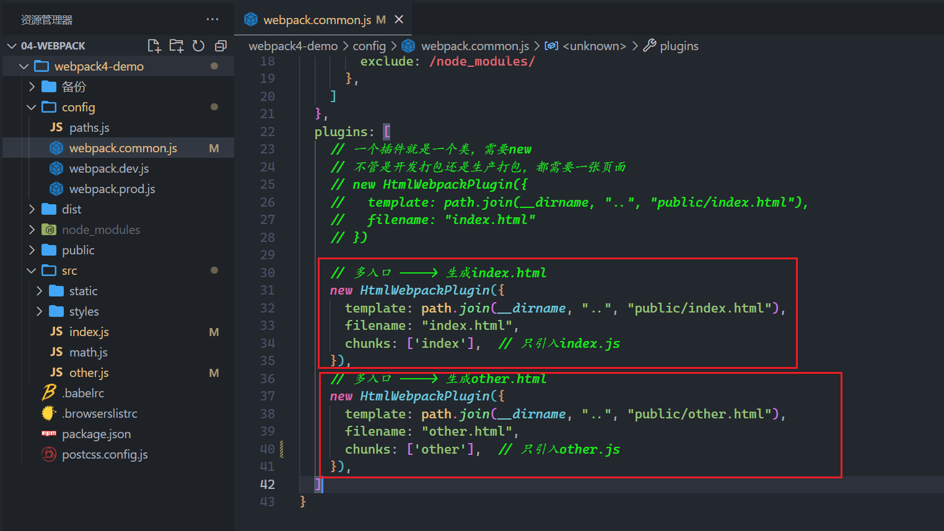
Task: Click the JS icon beside math.js
Action: click(56, 352)
